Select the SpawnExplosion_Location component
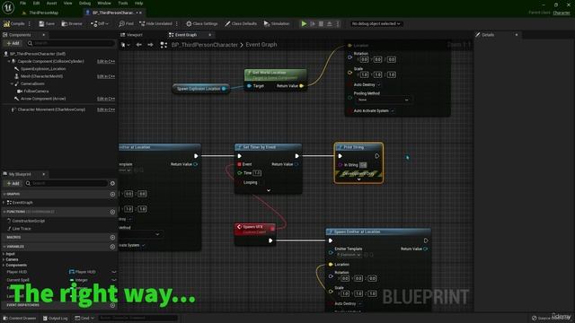 pyautogui.click(x=43, y=69)
